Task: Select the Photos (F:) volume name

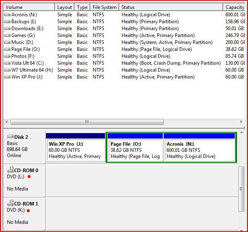Action: (23, 56)
